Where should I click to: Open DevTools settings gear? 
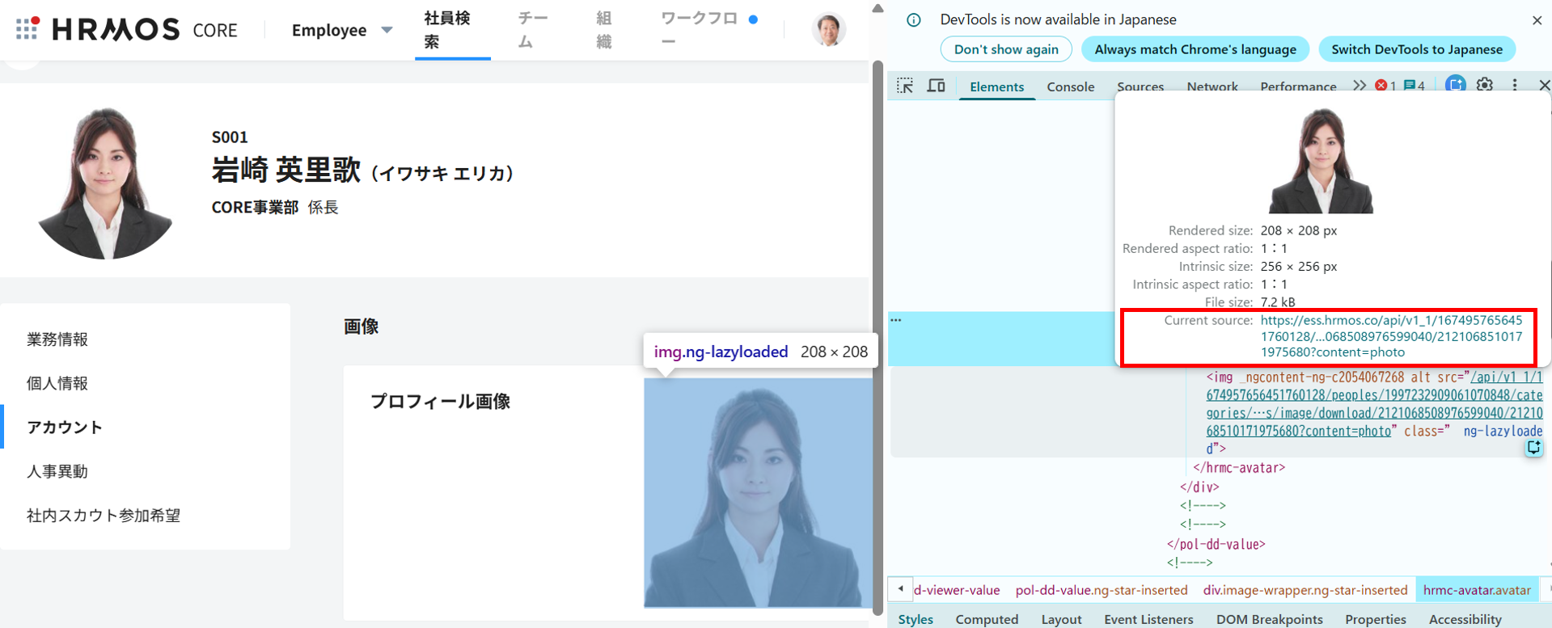(x=1484, y=85)
